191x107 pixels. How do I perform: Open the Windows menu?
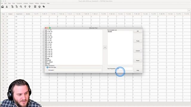point(43,3)
